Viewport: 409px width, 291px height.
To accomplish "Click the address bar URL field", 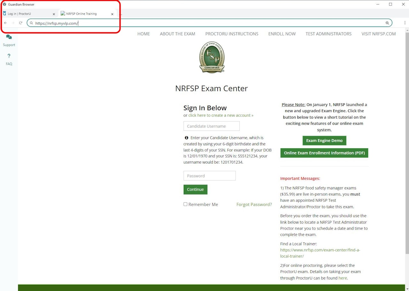I will point(209,23).
